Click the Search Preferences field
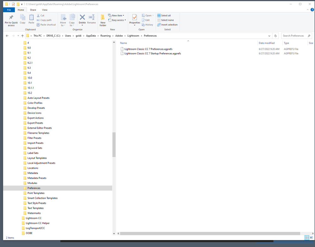Screen dimensions: 315x247 (x=296, y=36)
